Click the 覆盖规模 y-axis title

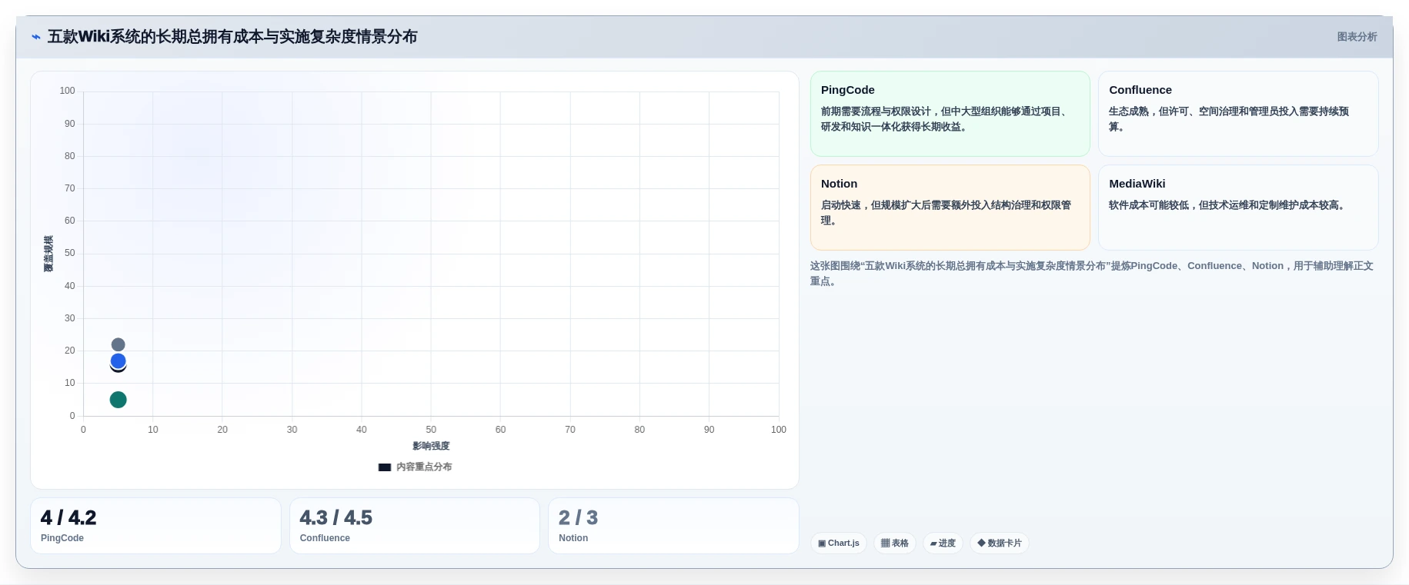(48, 254)
